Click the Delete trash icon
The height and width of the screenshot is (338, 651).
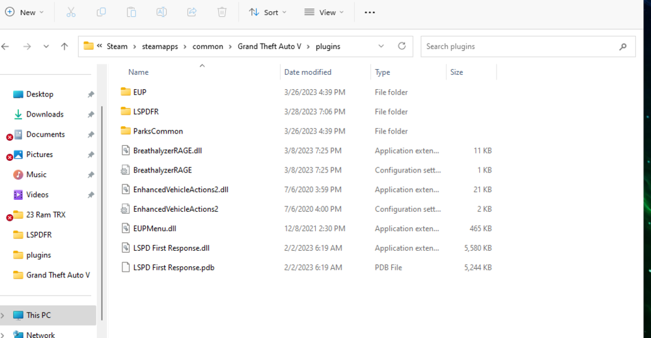pyautogui.click(x=222, y=12)
